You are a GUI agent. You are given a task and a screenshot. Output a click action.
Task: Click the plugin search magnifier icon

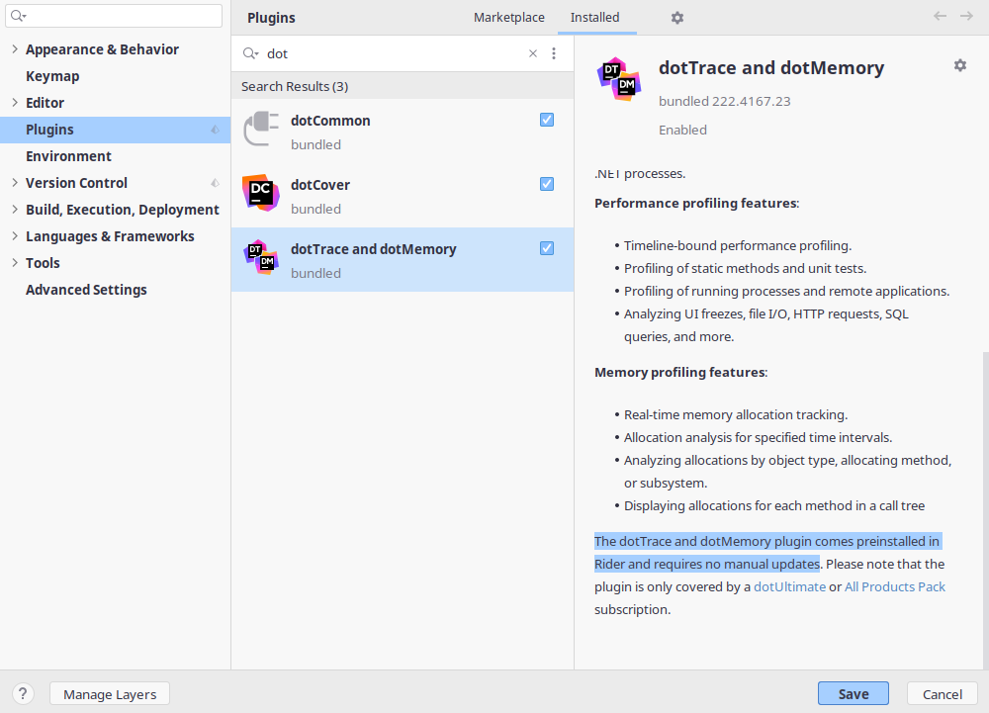(250, 53)
